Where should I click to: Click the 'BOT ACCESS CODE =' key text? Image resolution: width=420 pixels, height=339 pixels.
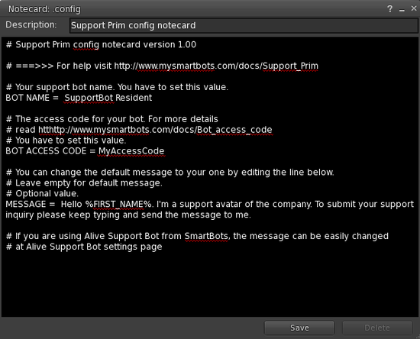click(x=50, y=151)
